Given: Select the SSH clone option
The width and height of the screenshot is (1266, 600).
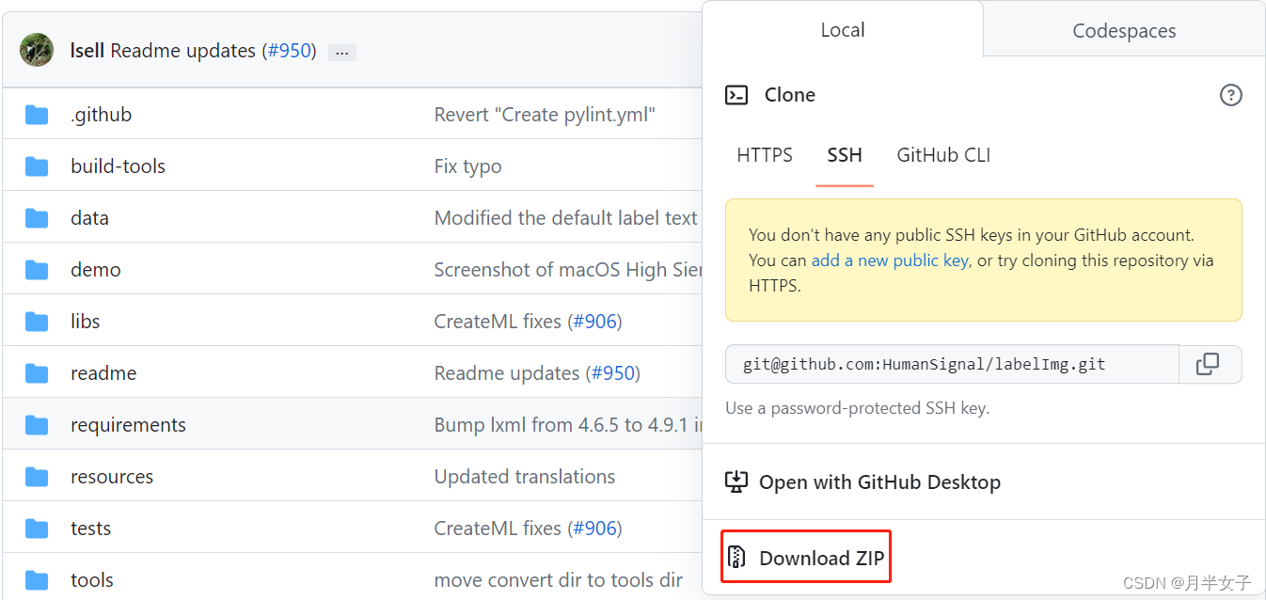Looking at the screenshot, I should pyautogui.click(x=845, y=155).
